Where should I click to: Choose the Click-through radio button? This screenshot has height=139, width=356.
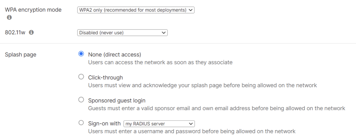[81, 77]
